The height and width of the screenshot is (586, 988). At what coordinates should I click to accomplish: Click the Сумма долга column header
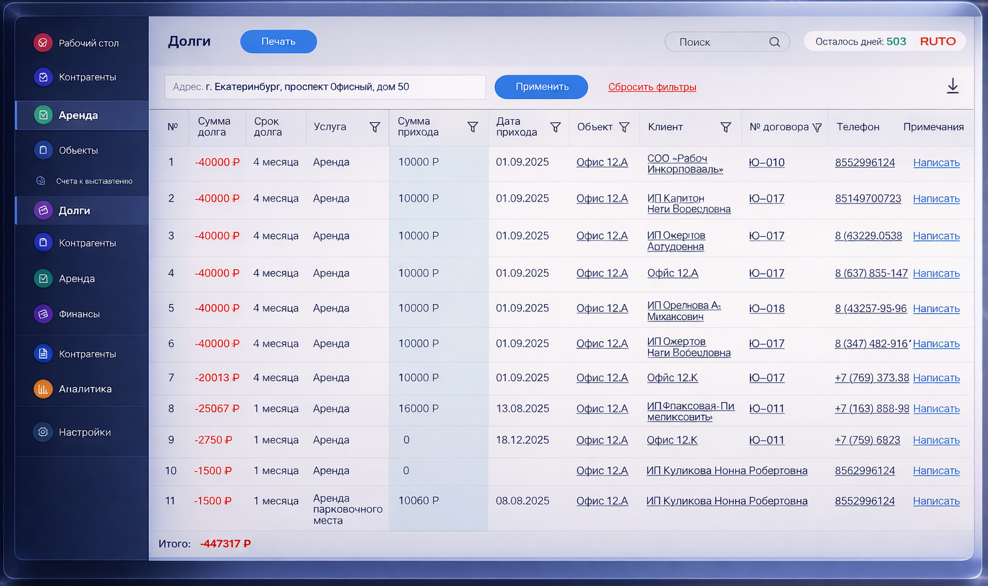pos(214,127)
